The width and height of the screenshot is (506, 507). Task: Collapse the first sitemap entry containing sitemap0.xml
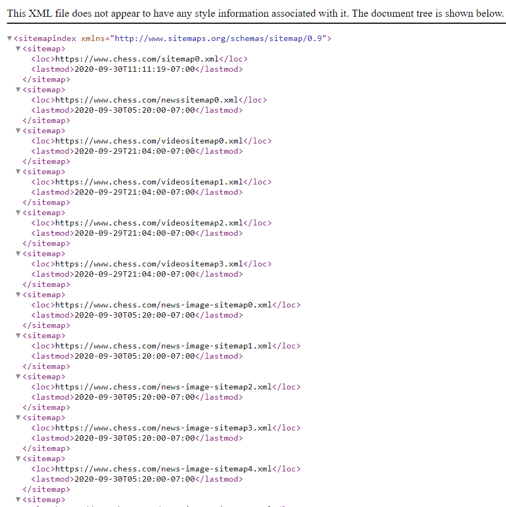[x=18, y=49]
